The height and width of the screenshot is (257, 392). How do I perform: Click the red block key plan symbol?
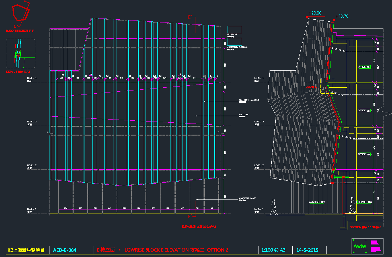point(20,13)
